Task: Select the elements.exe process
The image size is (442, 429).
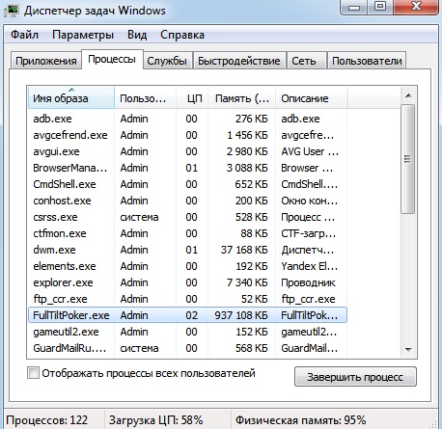Action: [187, 266]
